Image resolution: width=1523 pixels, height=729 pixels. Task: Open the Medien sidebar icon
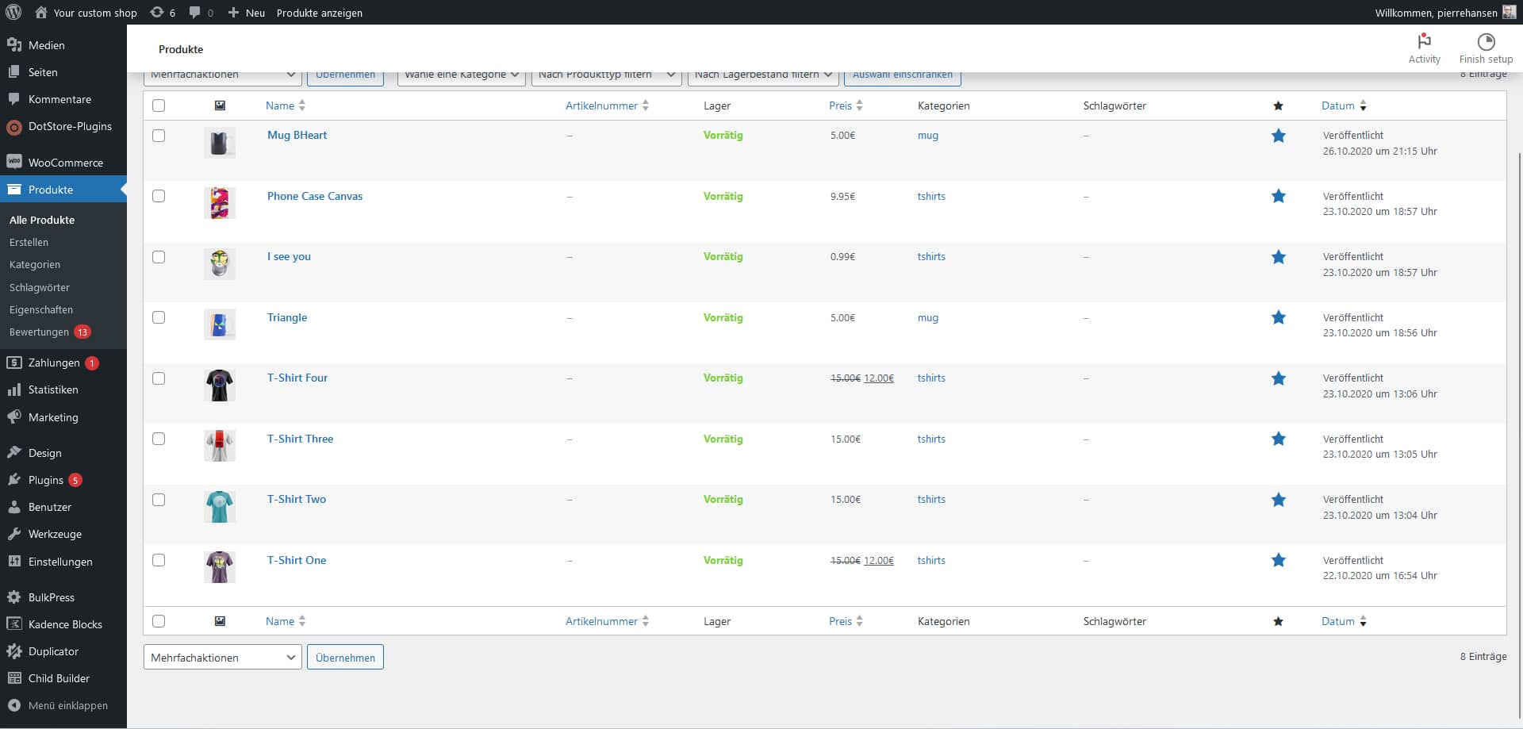13,45
